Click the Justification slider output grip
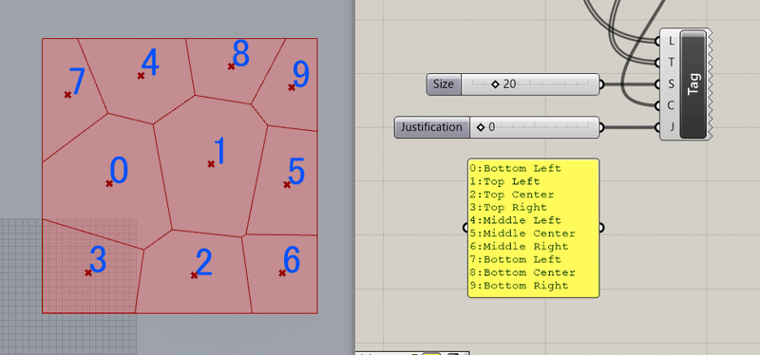 click(601, 128)
